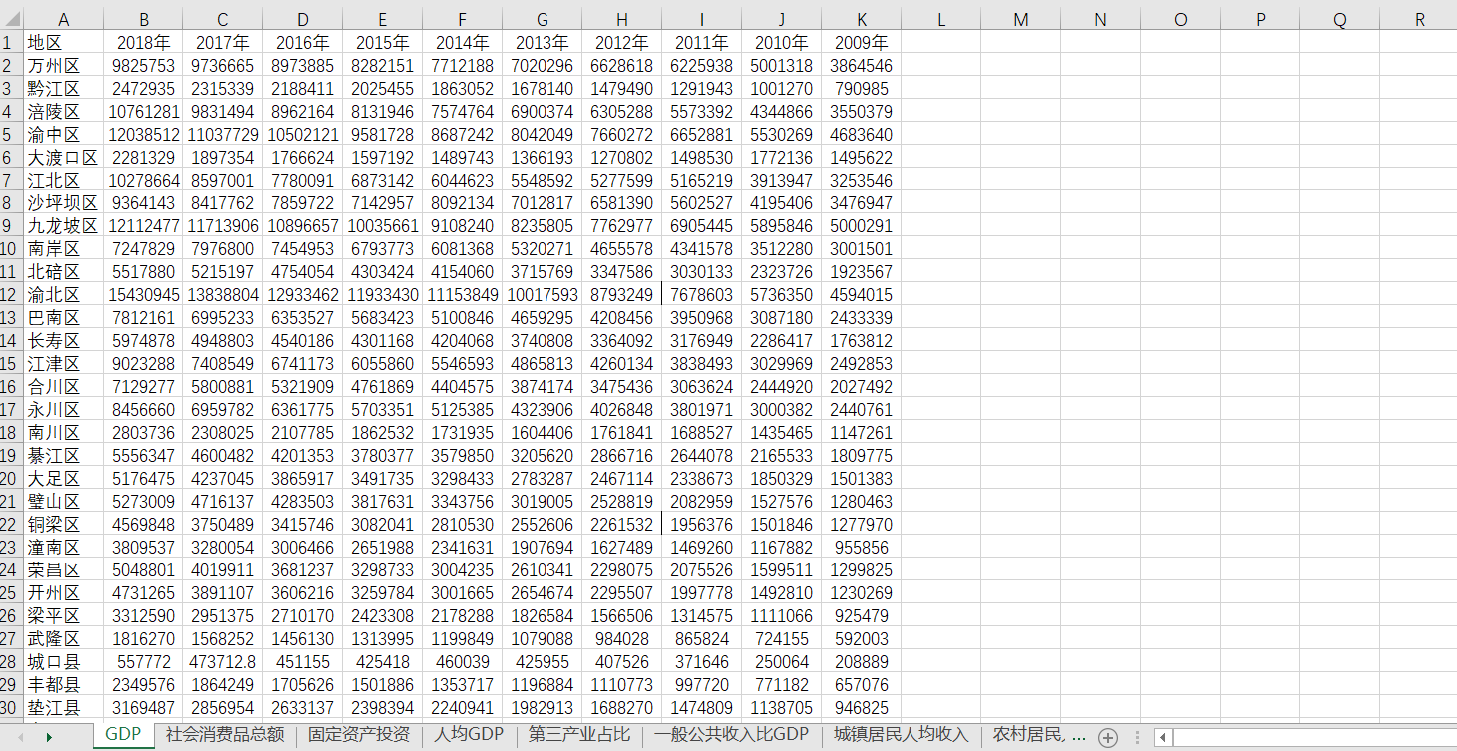
Task: Open the partially shown 农村居民 sheet tab
Action: click(x=1038, y=735)
